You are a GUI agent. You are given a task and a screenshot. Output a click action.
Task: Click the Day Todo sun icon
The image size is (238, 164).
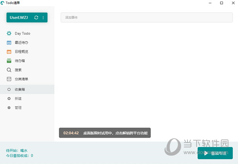tap(9, 33)
